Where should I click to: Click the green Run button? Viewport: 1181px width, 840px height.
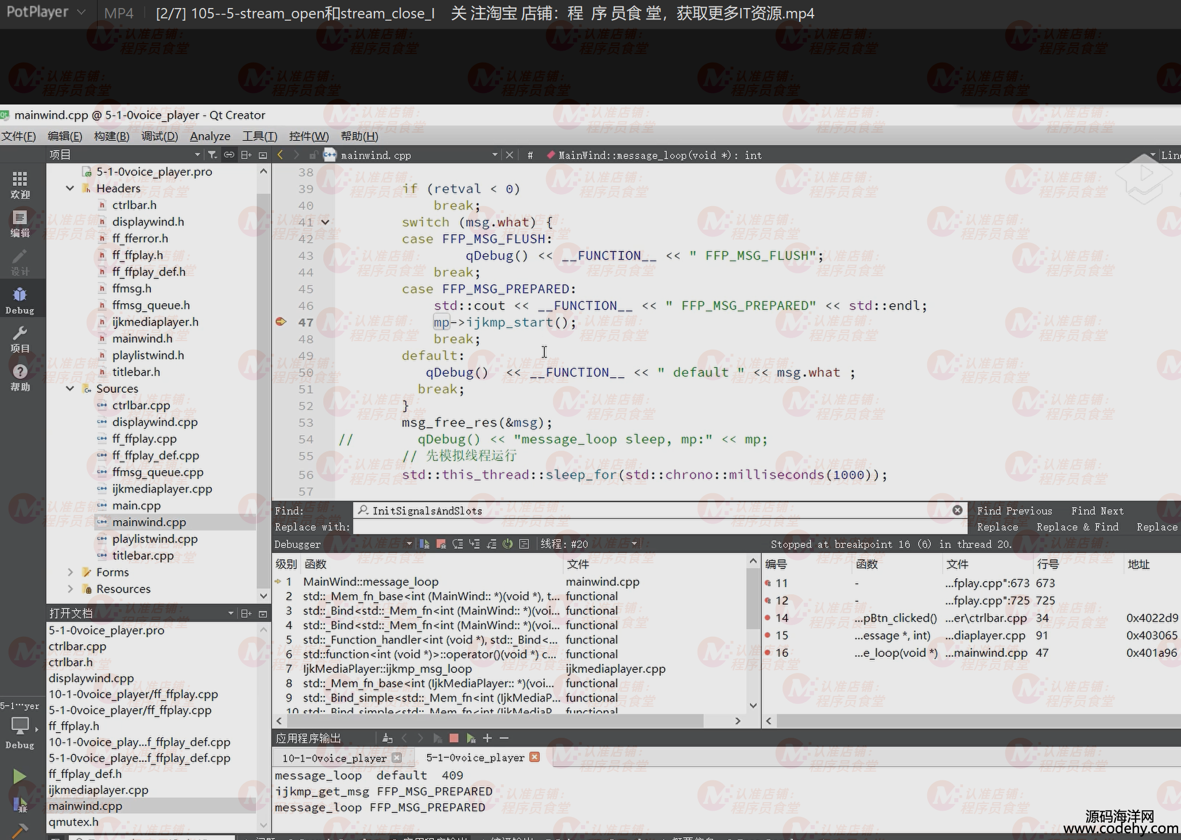[x=20, y=776]
